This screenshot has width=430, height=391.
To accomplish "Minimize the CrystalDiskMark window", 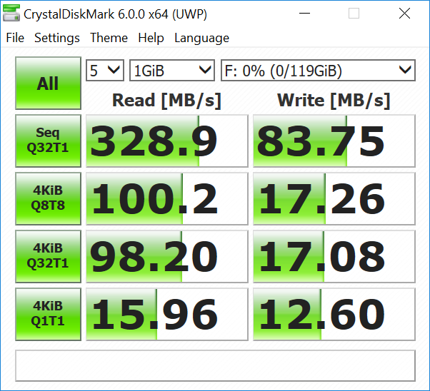I will [x=304, y=13].
